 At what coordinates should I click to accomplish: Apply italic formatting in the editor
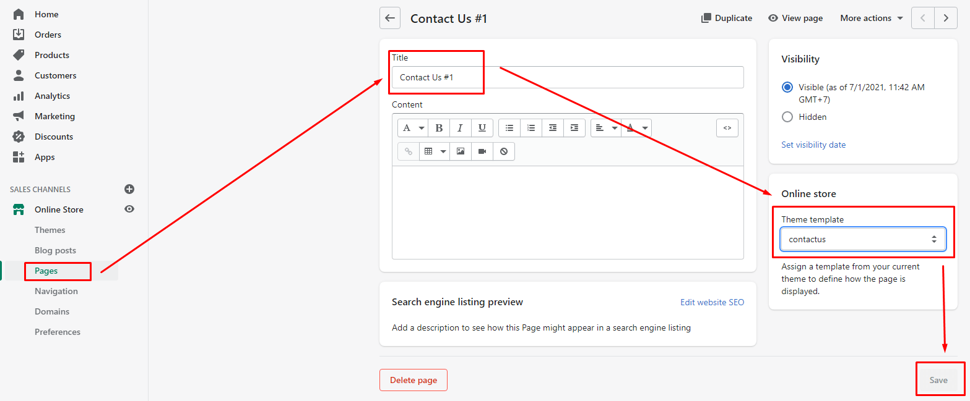pos(460,128)
